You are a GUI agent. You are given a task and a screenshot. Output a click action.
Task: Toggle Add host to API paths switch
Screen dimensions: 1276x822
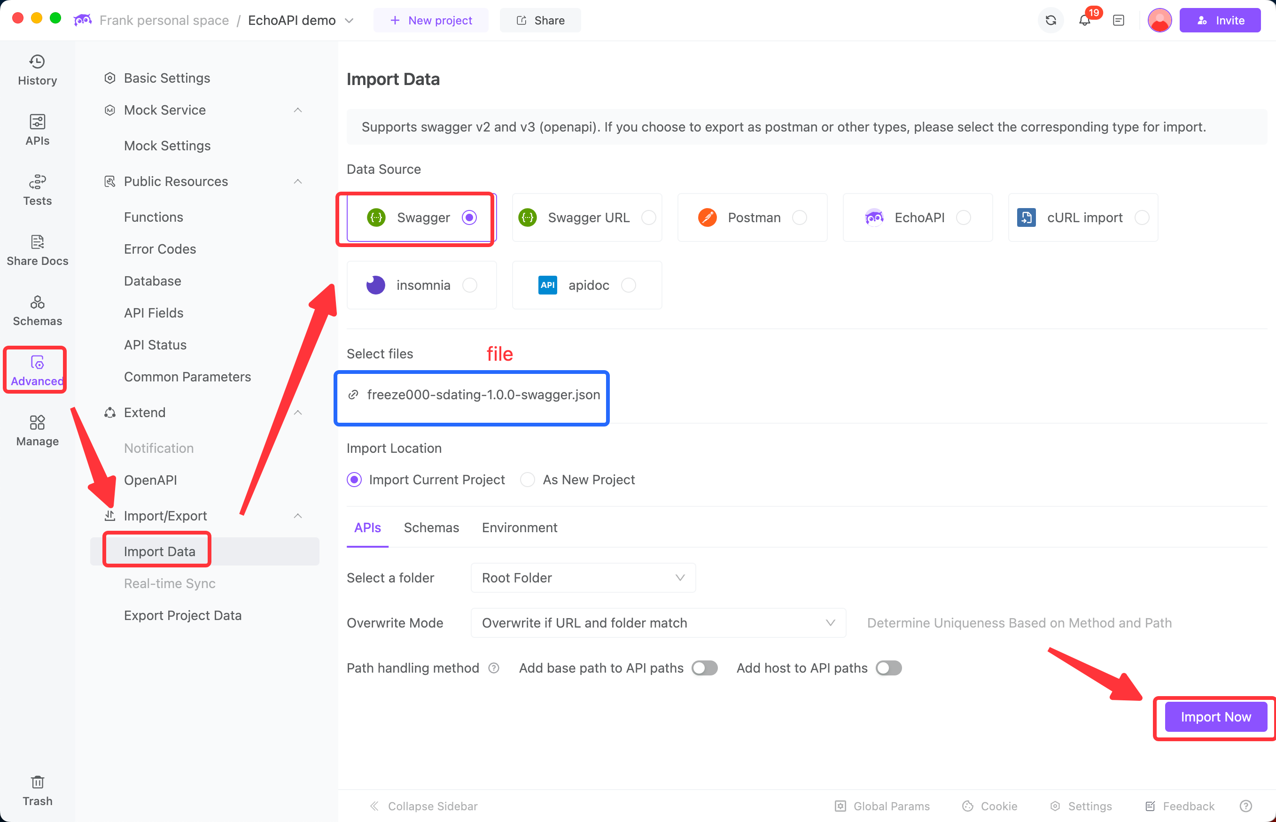click(x=888, y=668)
